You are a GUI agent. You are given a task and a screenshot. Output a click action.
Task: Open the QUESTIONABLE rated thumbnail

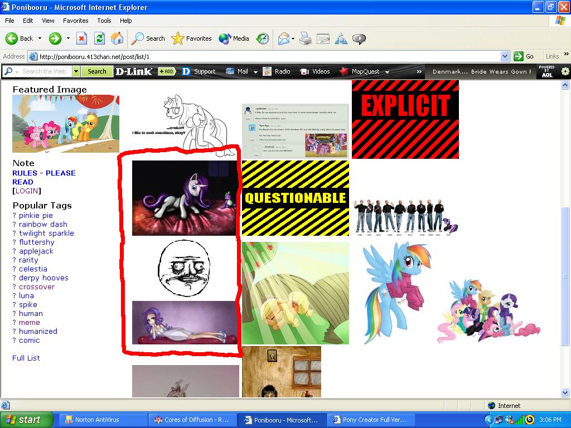click(x=296, y=198)
